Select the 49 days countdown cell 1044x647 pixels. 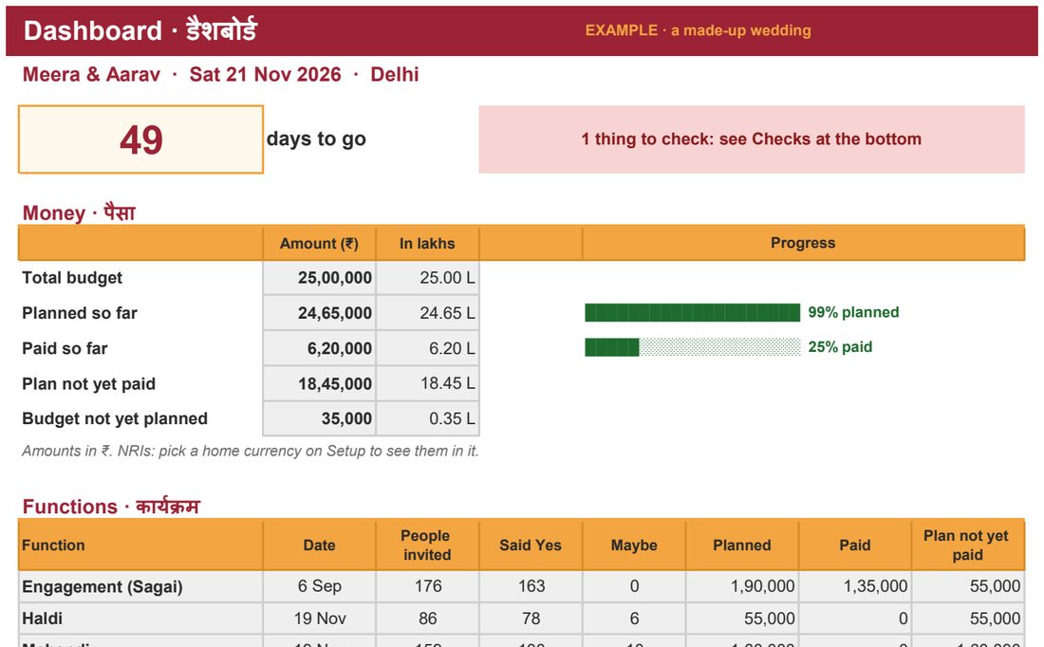[140, 139]
